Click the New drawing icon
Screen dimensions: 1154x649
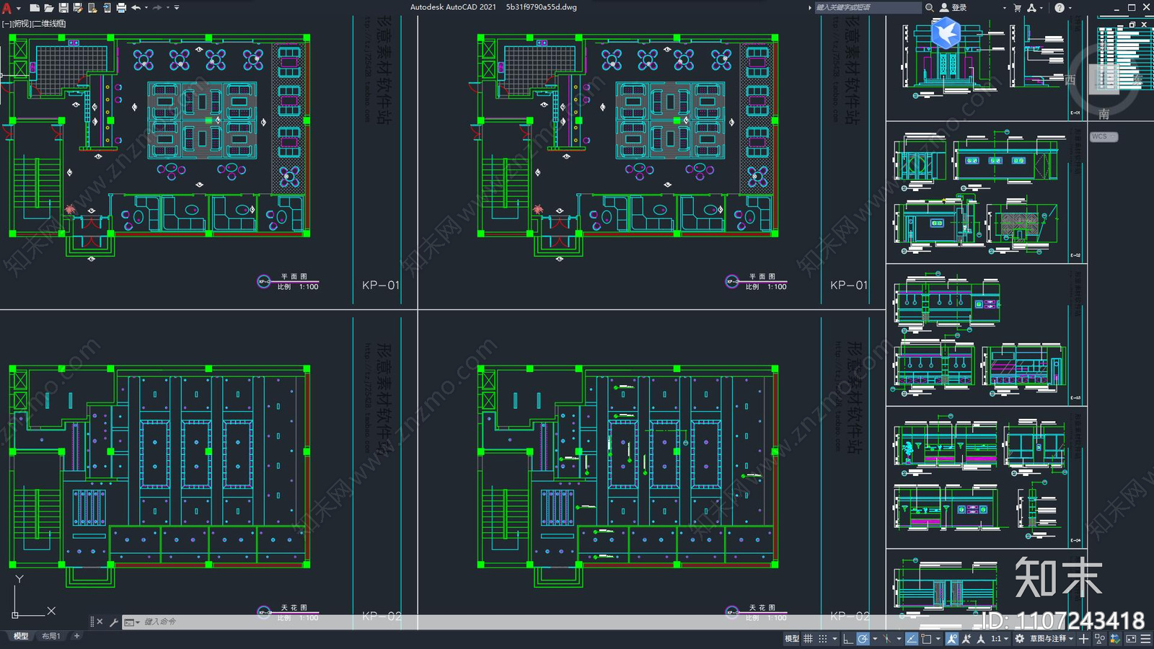pos(34,8)
